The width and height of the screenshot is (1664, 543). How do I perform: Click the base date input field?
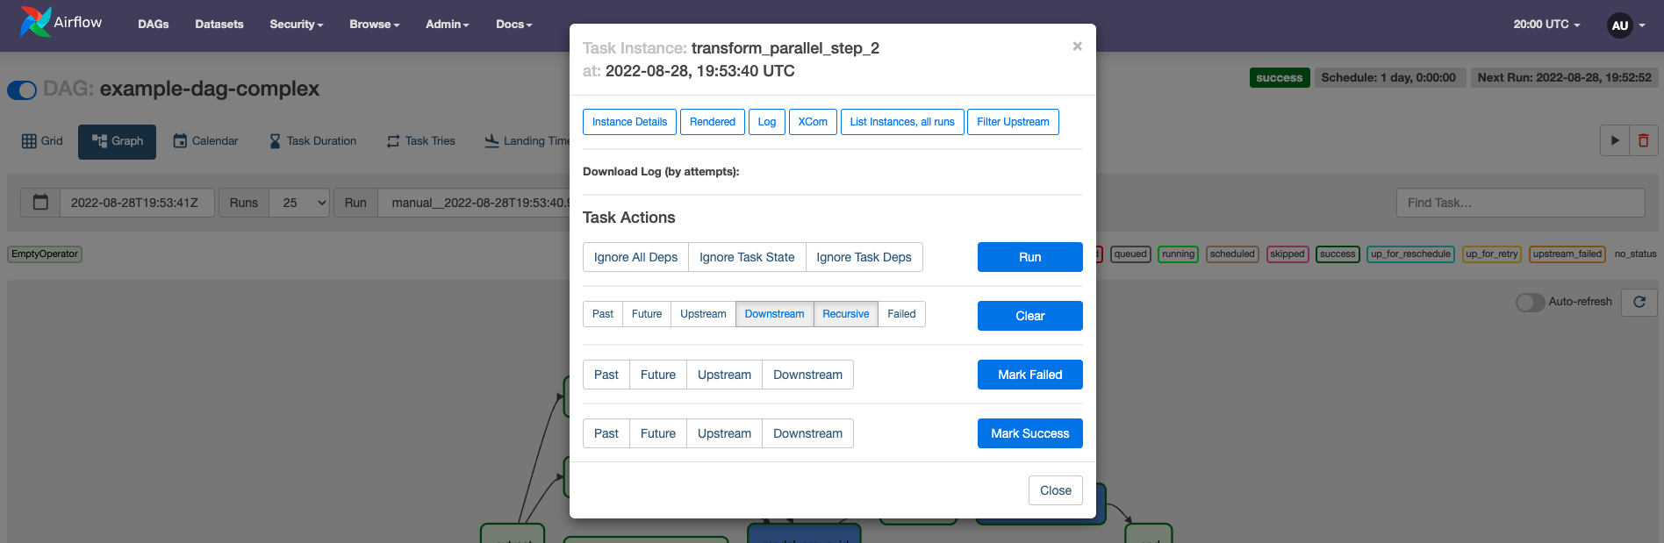[x=137, y=203]
